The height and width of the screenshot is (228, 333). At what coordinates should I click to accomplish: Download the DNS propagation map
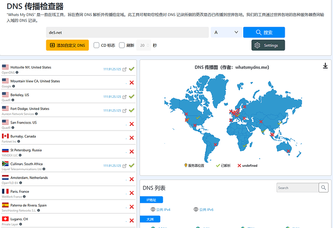pos(325,66)
